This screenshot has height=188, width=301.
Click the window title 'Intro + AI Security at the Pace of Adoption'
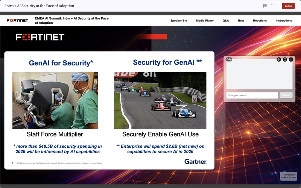coord(40,6)
